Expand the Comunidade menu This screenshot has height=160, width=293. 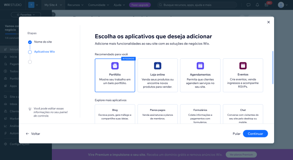pos(99,5)
